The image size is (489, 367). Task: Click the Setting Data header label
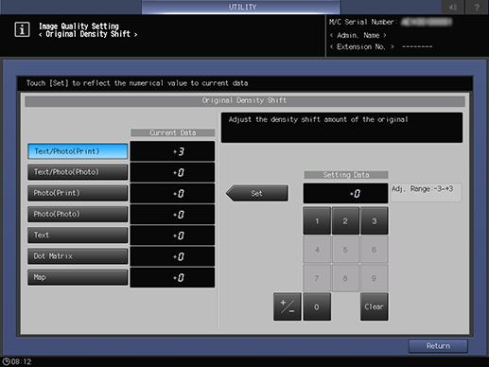click(346, 175)
